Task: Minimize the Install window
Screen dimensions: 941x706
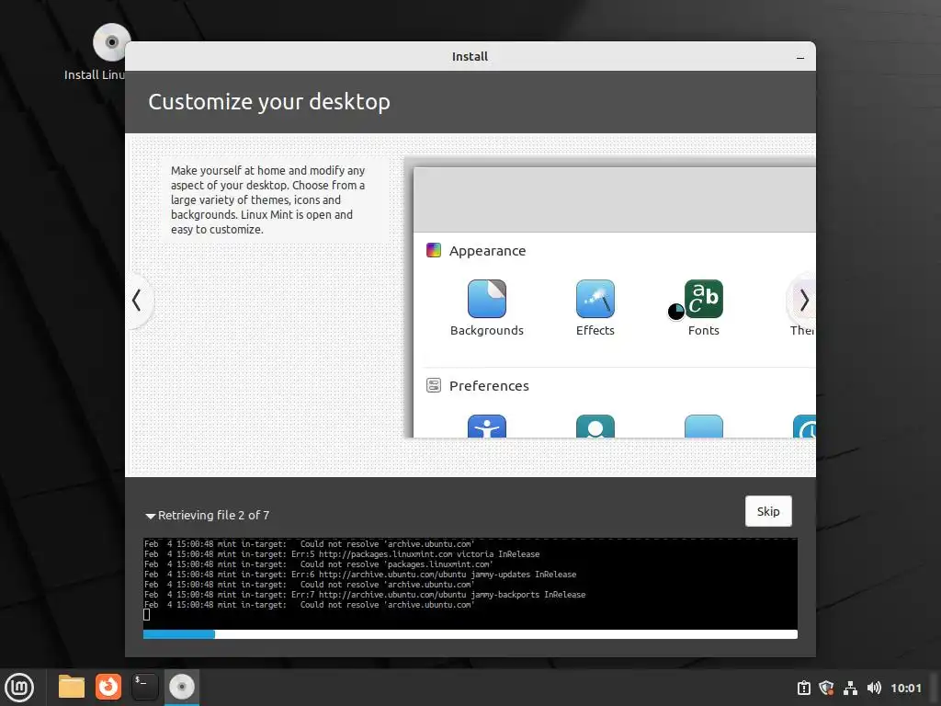Action: (800, 58)
